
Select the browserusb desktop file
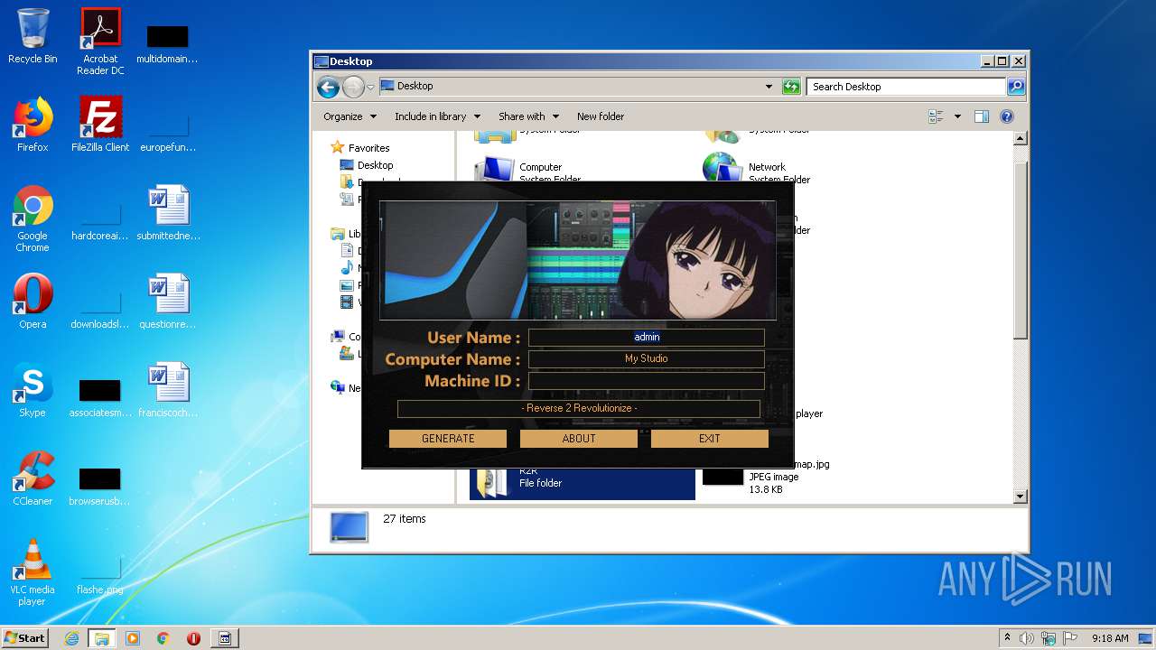(x=100, y=486)
